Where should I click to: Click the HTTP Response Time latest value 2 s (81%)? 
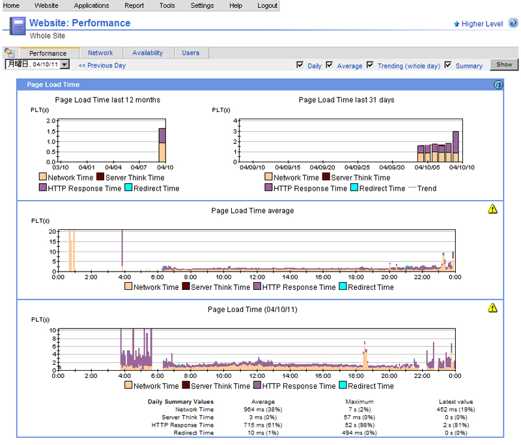[x=456, y=425]
